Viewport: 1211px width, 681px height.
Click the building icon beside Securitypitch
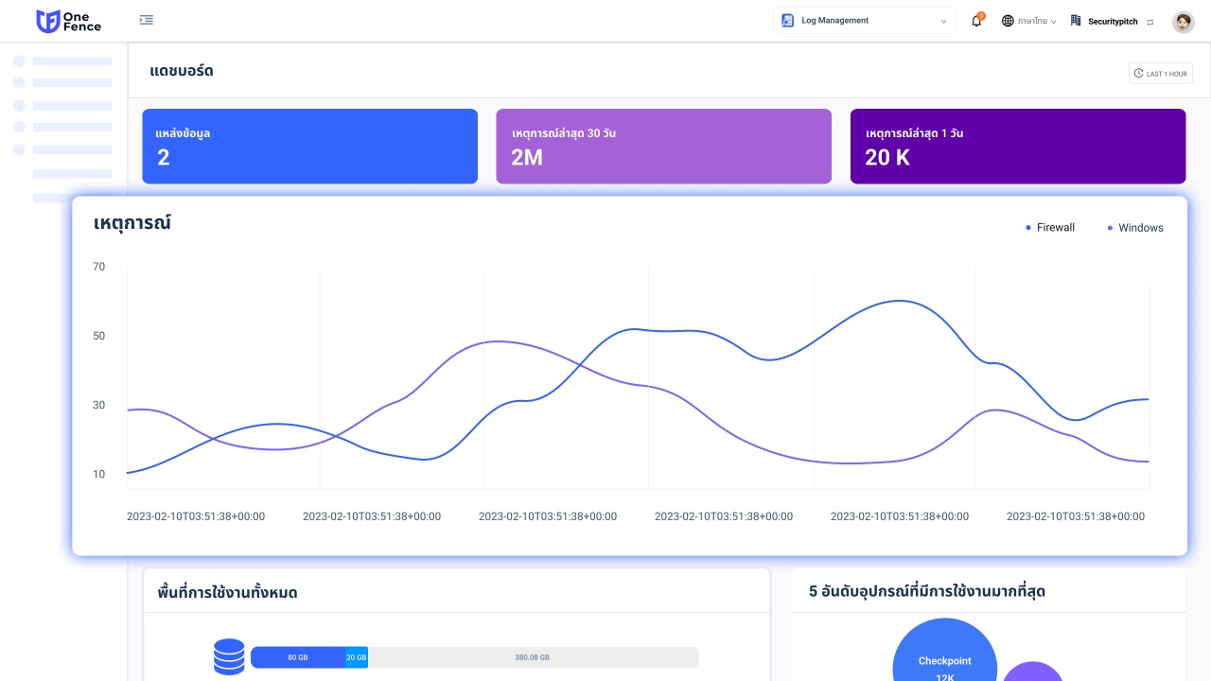pyautogui.click(x=1076, y=21)
